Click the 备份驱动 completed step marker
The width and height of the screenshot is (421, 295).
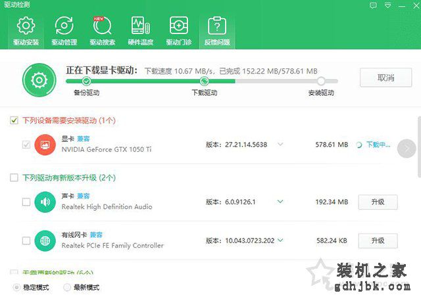tap(86, 81)
